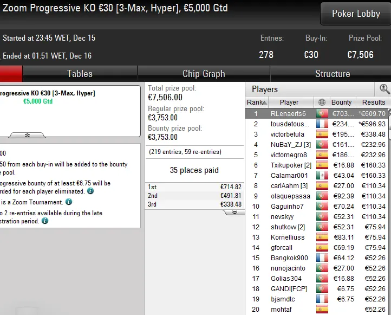Click the globe country column header

click(322, 102)
